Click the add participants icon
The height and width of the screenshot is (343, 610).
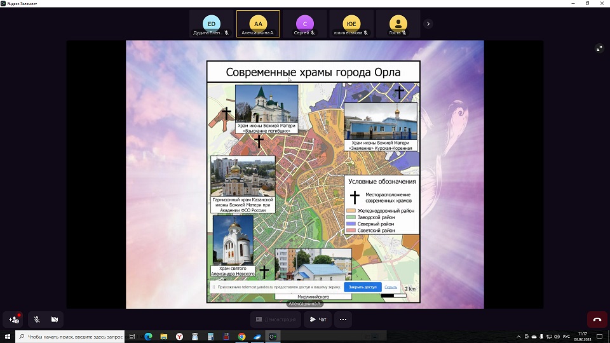14,319
